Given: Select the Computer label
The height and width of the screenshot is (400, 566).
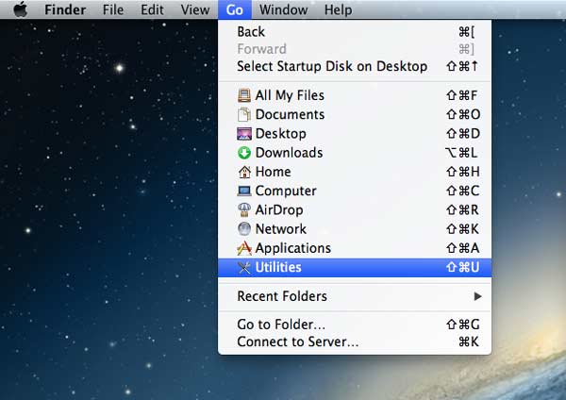Looking at the screenshot, I should 286,191.
